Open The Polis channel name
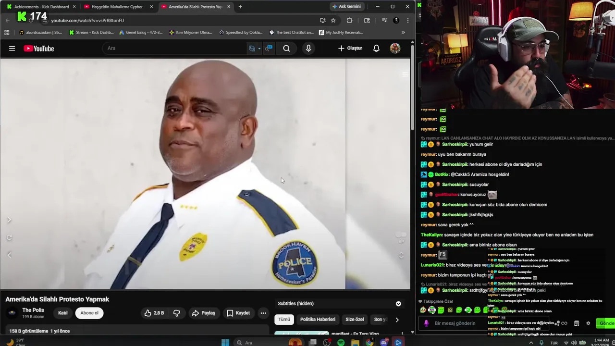 tap(33, 310)
